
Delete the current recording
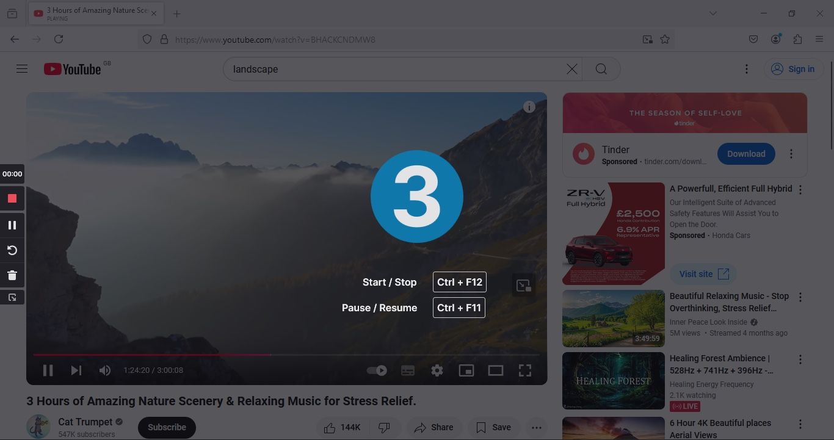tap(12, 275)
